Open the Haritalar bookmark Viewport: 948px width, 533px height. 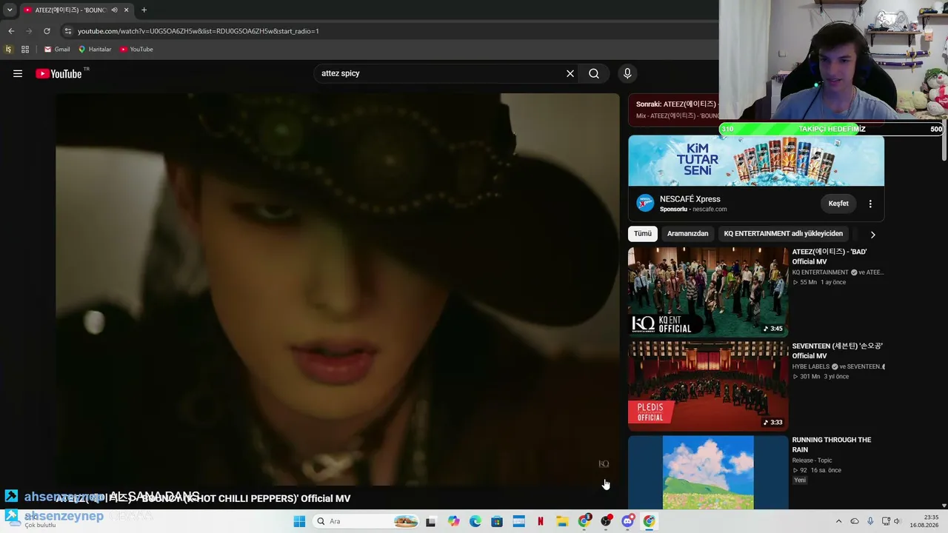[95, 50]
